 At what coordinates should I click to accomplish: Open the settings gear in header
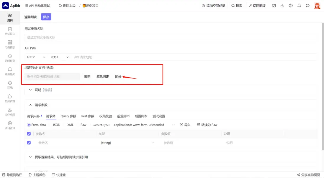click(x=307, y=6)
